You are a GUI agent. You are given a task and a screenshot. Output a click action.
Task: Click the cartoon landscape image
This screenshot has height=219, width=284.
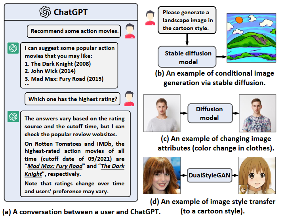pyautogui.click(x=252, y=38)
